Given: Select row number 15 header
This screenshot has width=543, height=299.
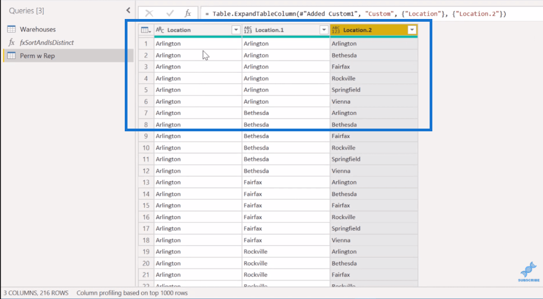Looking at the screenshot, I should pyautogui.click(x=146, y=206).
